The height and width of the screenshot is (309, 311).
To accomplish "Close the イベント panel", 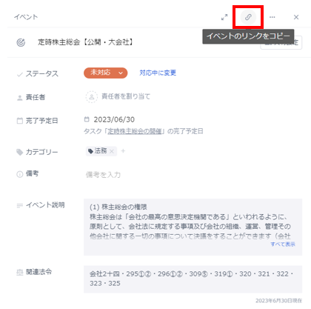I will 296,17.
